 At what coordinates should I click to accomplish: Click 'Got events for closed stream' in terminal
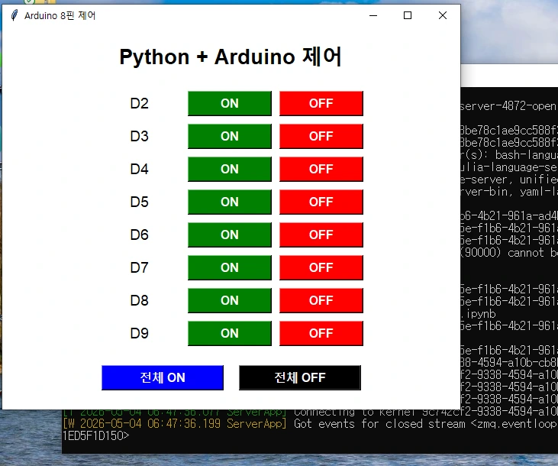click(379, 424)
